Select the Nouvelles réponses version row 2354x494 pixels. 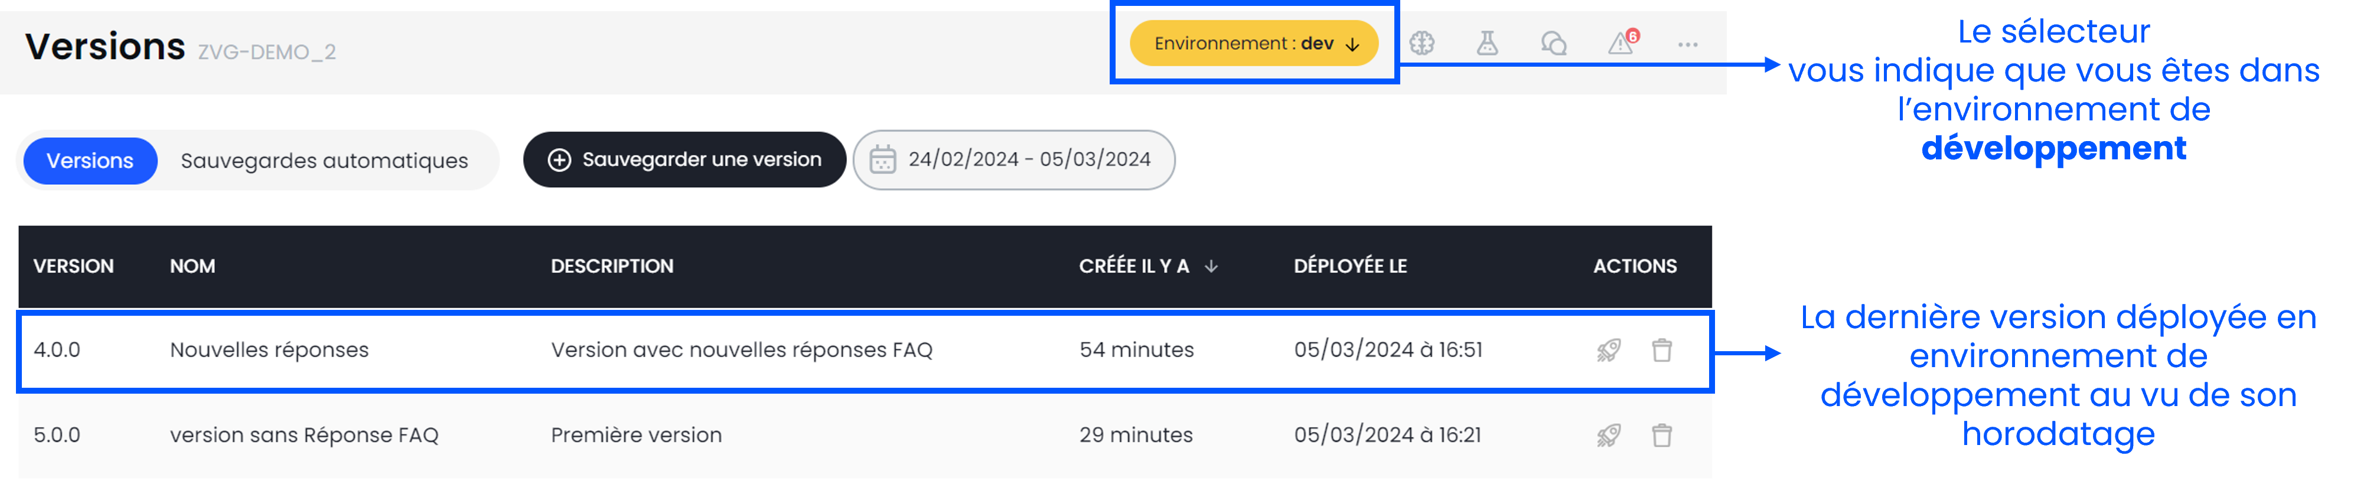[x=269, y=351]
